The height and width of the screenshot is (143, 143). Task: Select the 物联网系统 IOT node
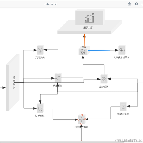pyautogui.click(x=123, y=107)
